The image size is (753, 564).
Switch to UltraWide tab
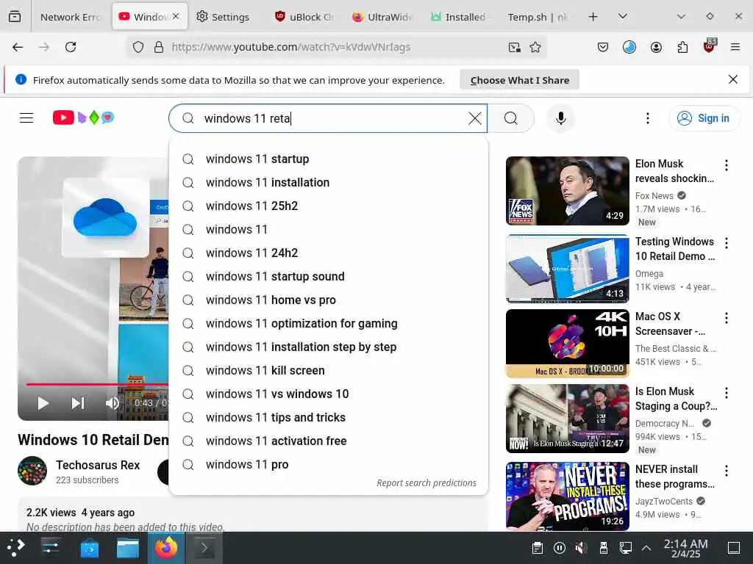pos(382,17)
